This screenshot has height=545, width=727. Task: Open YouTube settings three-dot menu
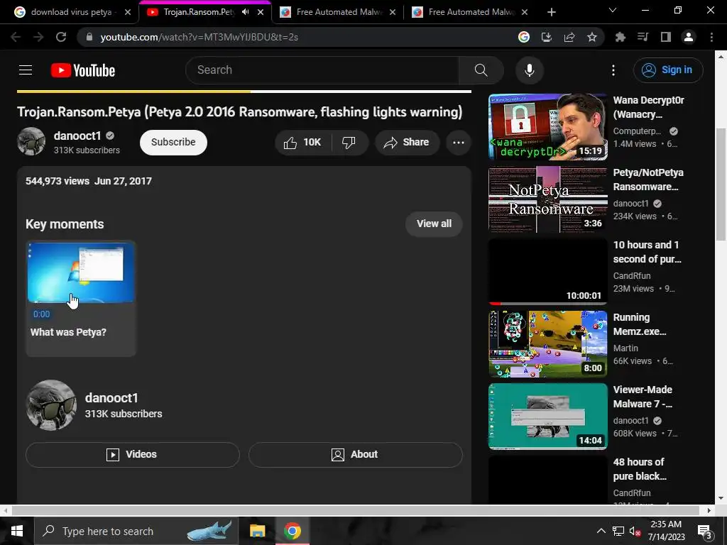pos(613,70)
